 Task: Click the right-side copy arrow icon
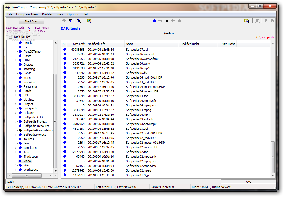point(272,21)
